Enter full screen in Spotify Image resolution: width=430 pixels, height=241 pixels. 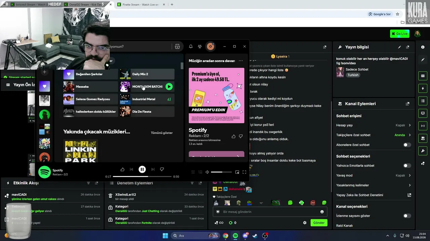click(244, 172)
